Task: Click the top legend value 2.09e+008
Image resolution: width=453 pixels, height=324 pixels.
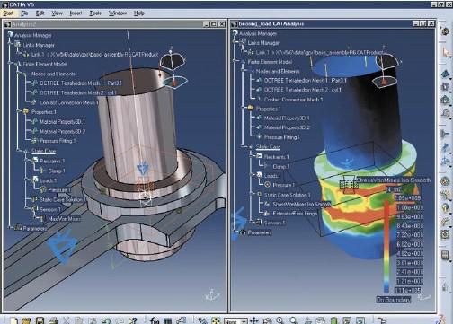Action: [x=407, y=198]
